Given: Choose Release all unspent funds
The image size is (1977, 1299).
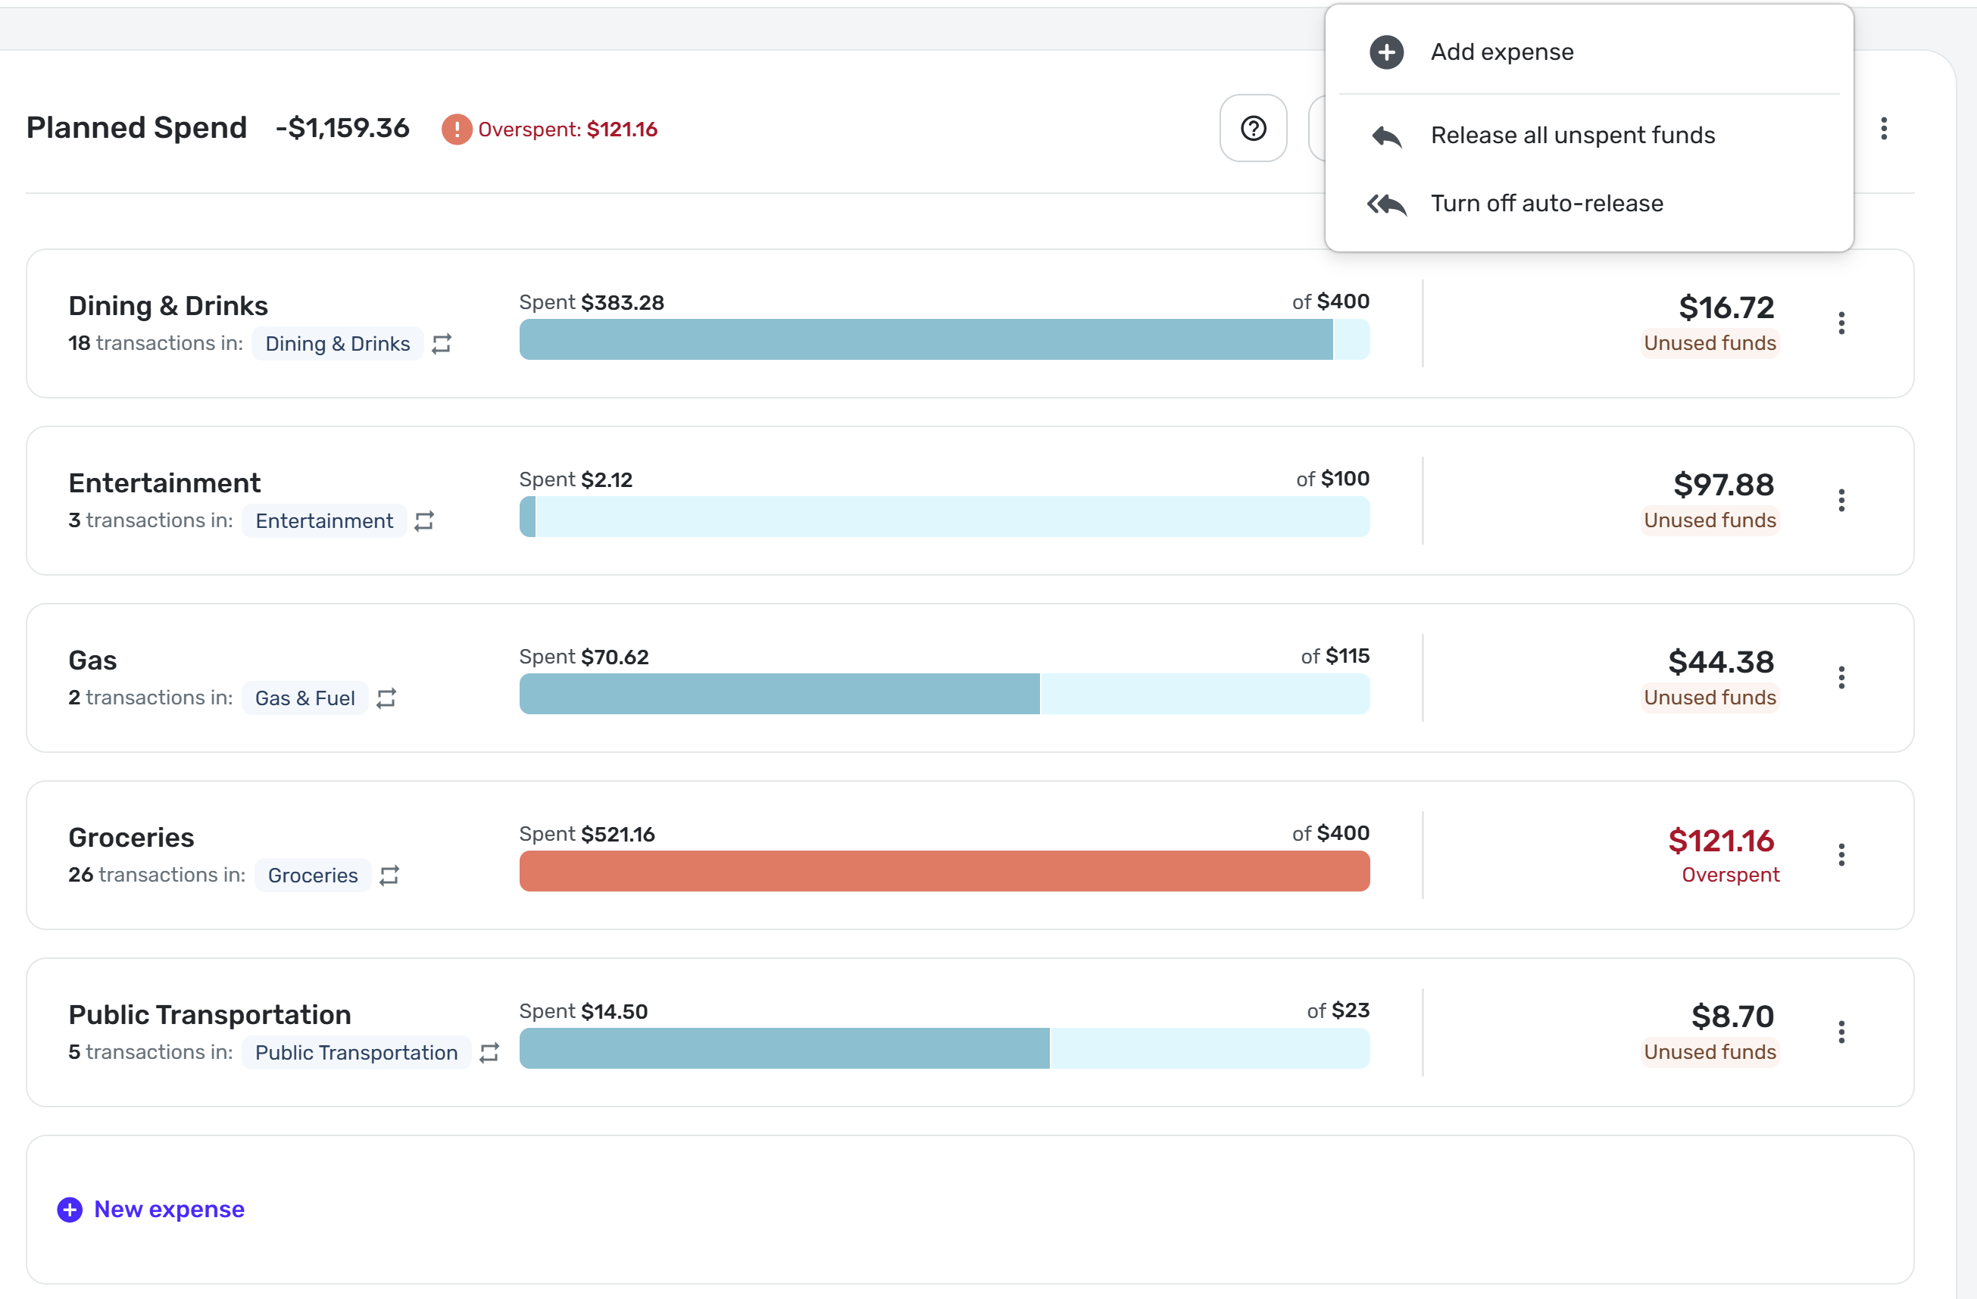Looking at the screenshot, I should click(1572, 136).
